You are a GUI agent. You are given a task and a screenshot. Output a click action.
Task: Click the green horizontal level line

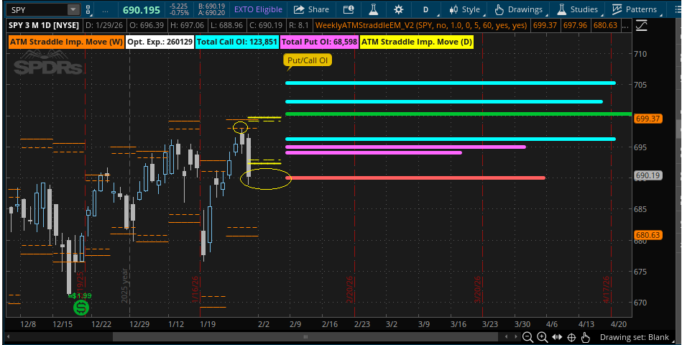[458, 114]
